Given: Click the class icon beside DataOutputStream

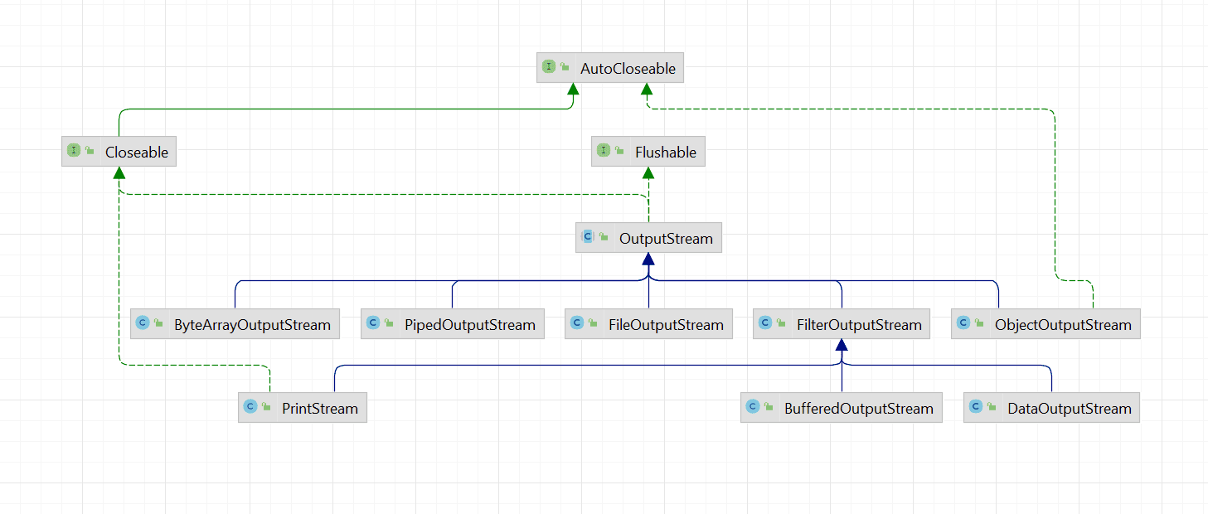Looking at the screenshot, I should (975, 407).
